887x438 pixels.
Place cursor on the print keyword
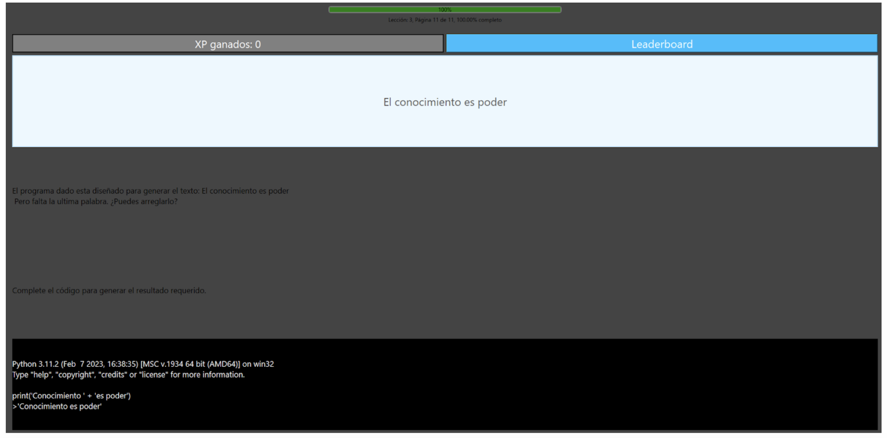click(x=20, y=396)
